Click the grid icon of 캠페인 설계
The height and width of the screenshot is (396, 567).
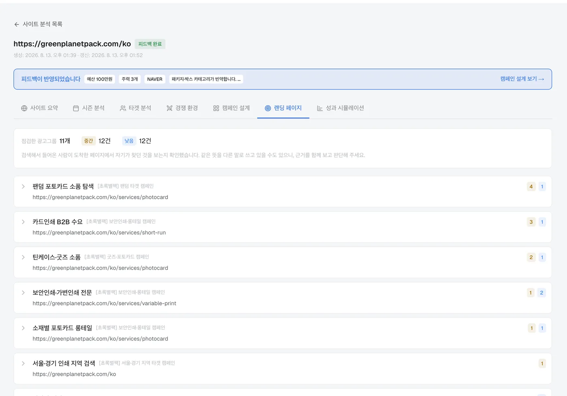[x=216, y=108]
